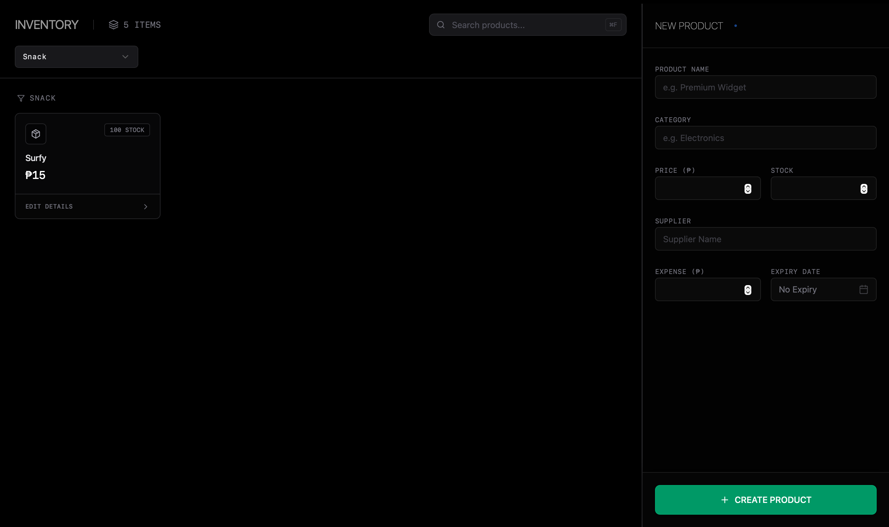Open the calendar picker in the Expiry Date field
The width and height of the screenshot is (889, 527).
864,289
